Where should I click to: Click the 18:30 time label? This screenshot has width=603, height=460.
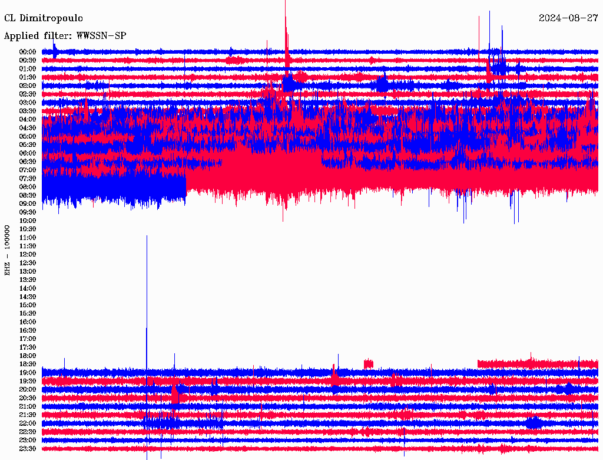click(28, 364)
